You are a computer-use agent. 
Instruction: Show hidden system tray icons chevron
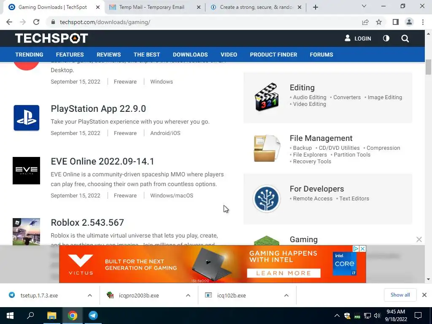click(337, 316)
